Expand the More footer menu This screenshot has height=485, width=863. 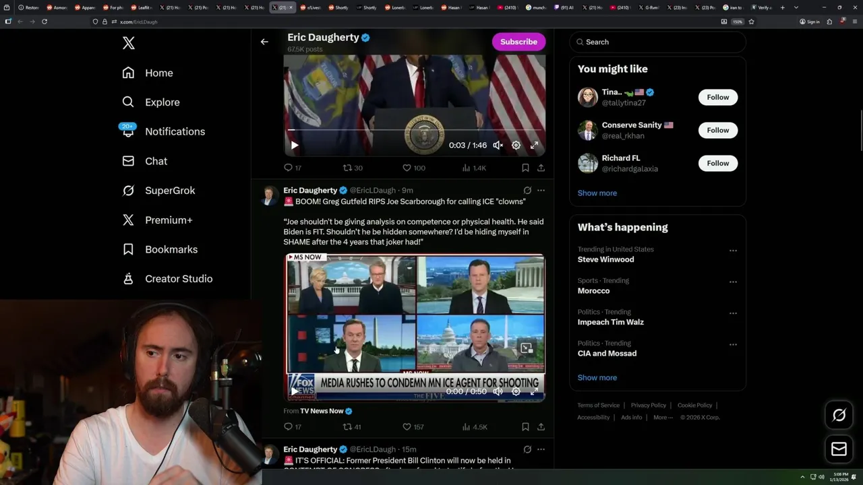point(662,418)
